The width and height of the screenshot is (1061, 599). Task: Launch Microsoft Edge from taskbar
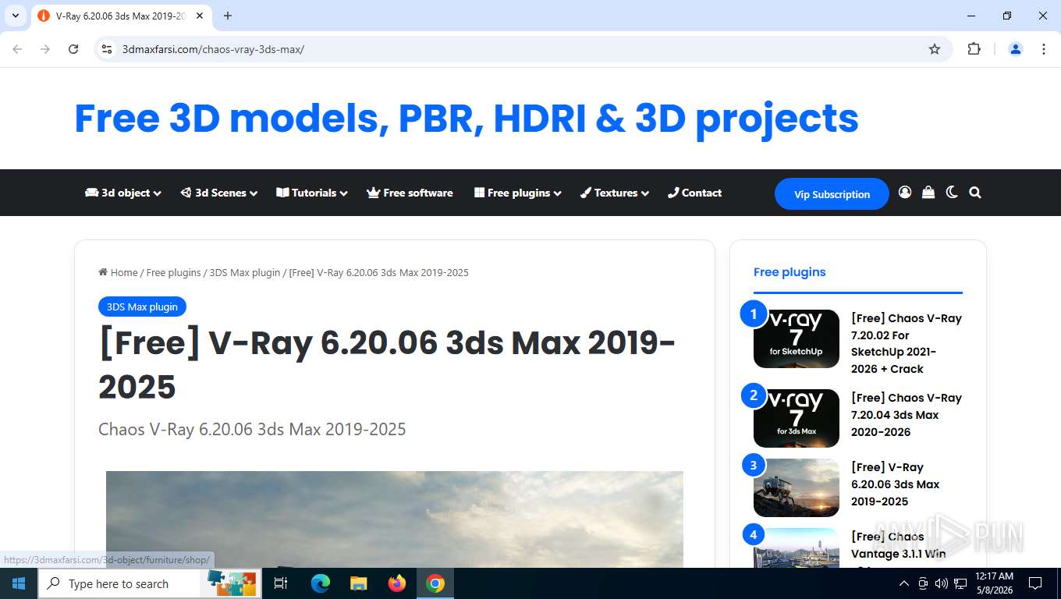[x=320, y=583]
